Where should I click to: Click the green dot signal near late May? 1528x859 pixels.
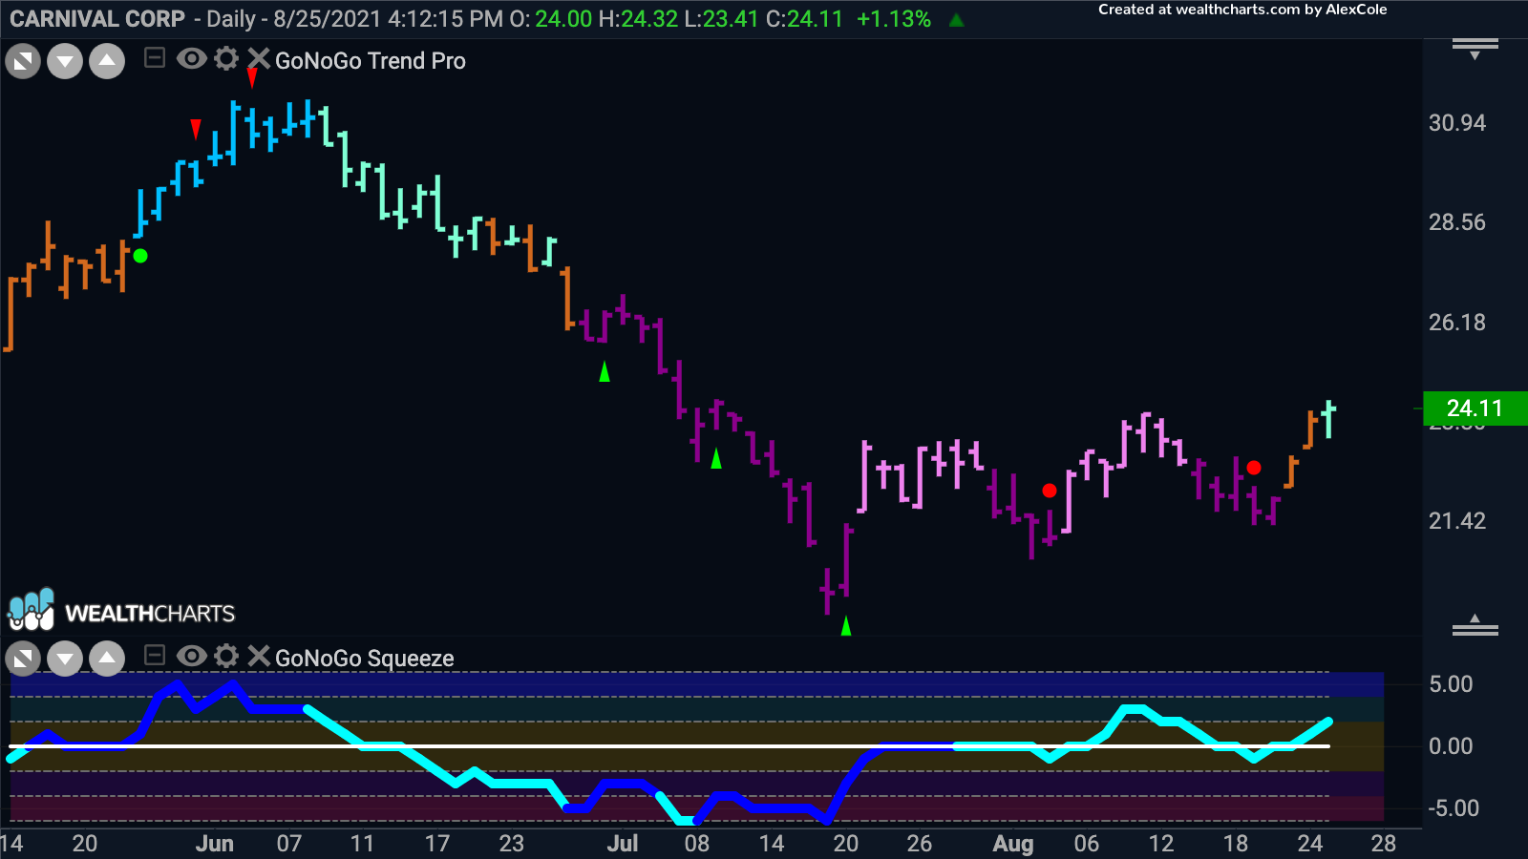(x=140, y=256)
